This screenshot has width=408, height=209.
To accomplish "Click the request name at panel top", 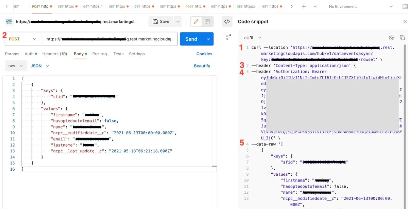I will pos(76,21).
